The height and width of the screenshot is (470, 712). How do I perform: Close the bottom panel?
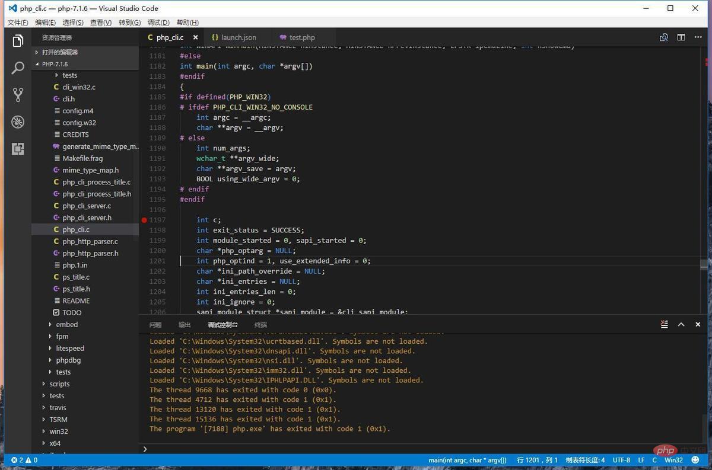coord(698,324)
